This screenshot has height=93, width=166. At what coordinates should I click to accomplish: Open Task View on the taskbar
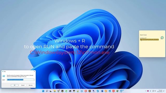click(51, 91)
